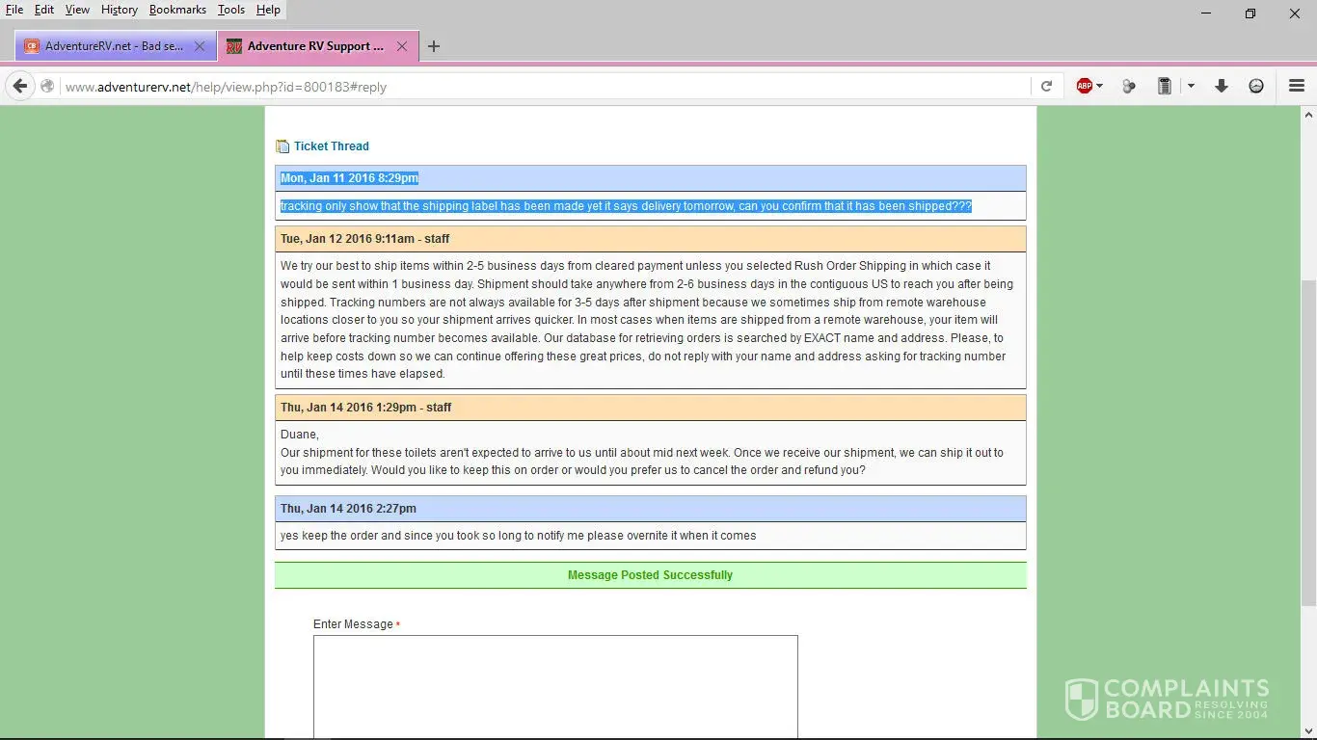Screen dimensions: 1317x740
Task: Open the hamburger menu button
Action: point(1297,87)
